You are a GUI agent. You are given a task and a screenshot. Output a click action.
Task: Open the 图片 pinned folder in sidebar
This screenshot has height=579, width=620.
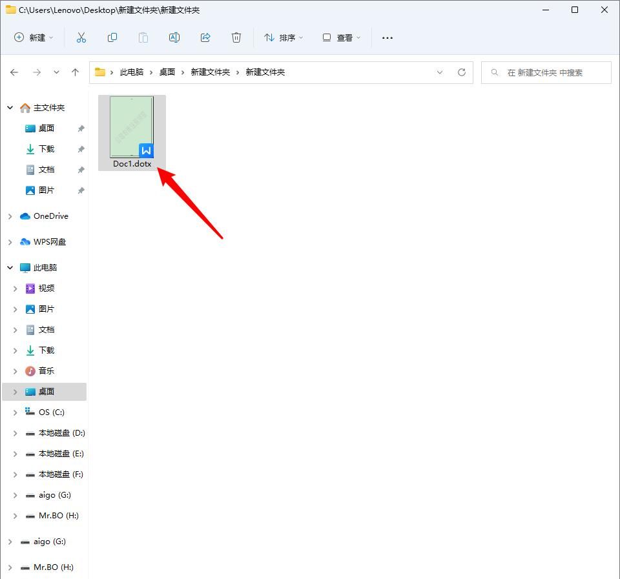point(45,190)
